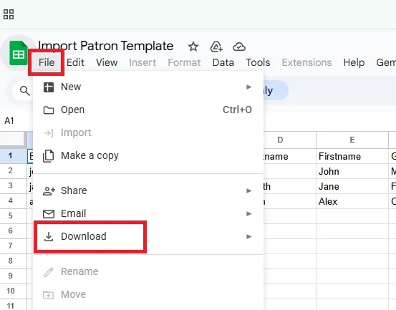
Task: Click the Rename pencil icon
Action: point(49,272)
